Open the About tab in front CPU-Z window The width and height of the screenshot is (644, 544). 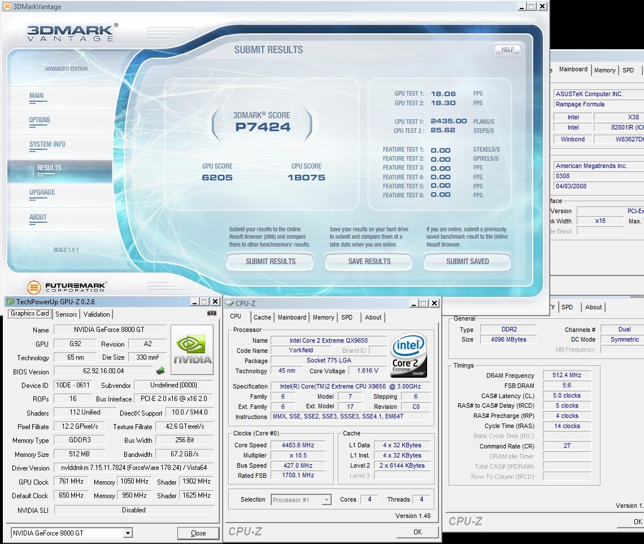click(373, 317)
